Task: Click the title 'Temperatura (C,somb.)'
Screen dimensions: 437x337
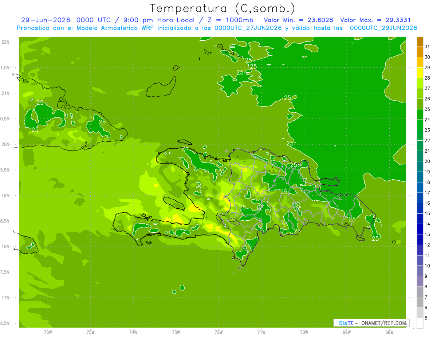Action: [x=223, y=8]
